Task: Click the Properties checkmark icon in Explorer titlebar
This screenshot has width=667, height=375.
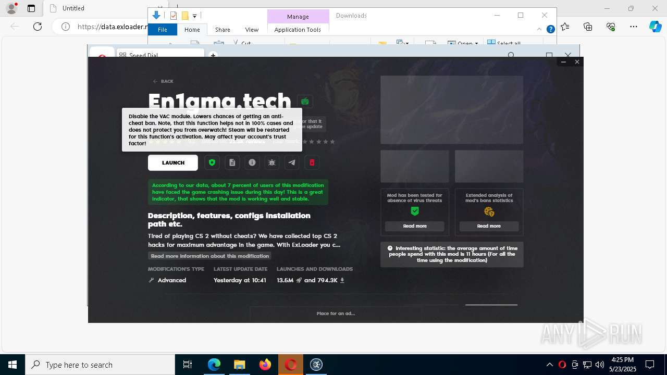Action: tap(174, 16)
